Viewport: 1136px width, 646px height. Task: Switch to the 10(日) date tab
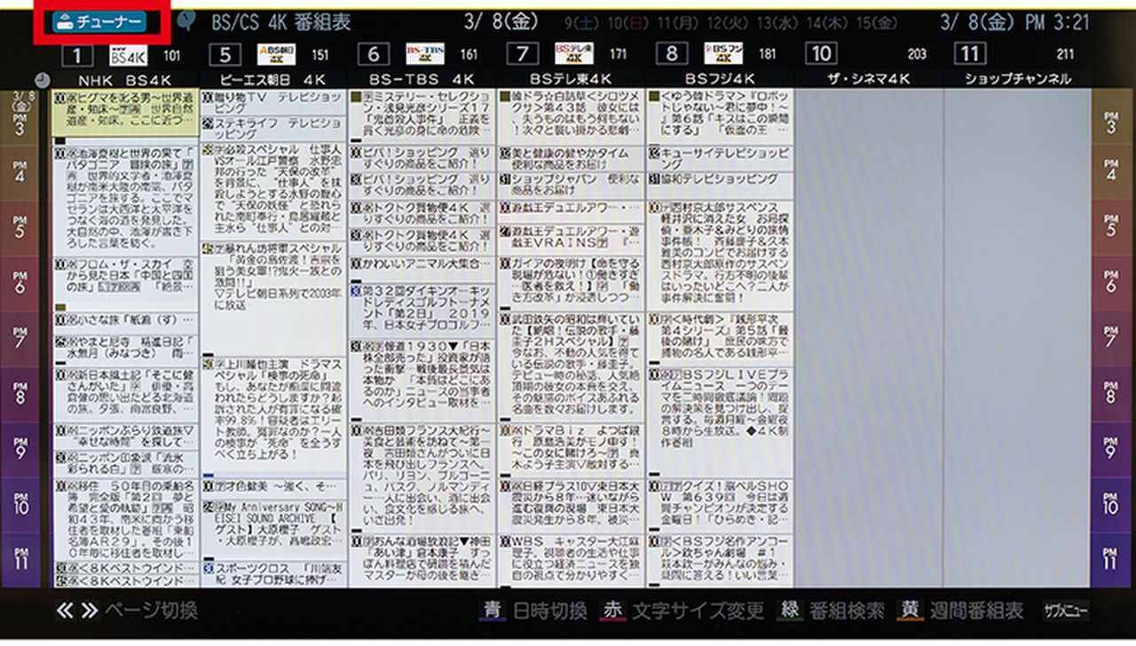[x=626, y=24]
